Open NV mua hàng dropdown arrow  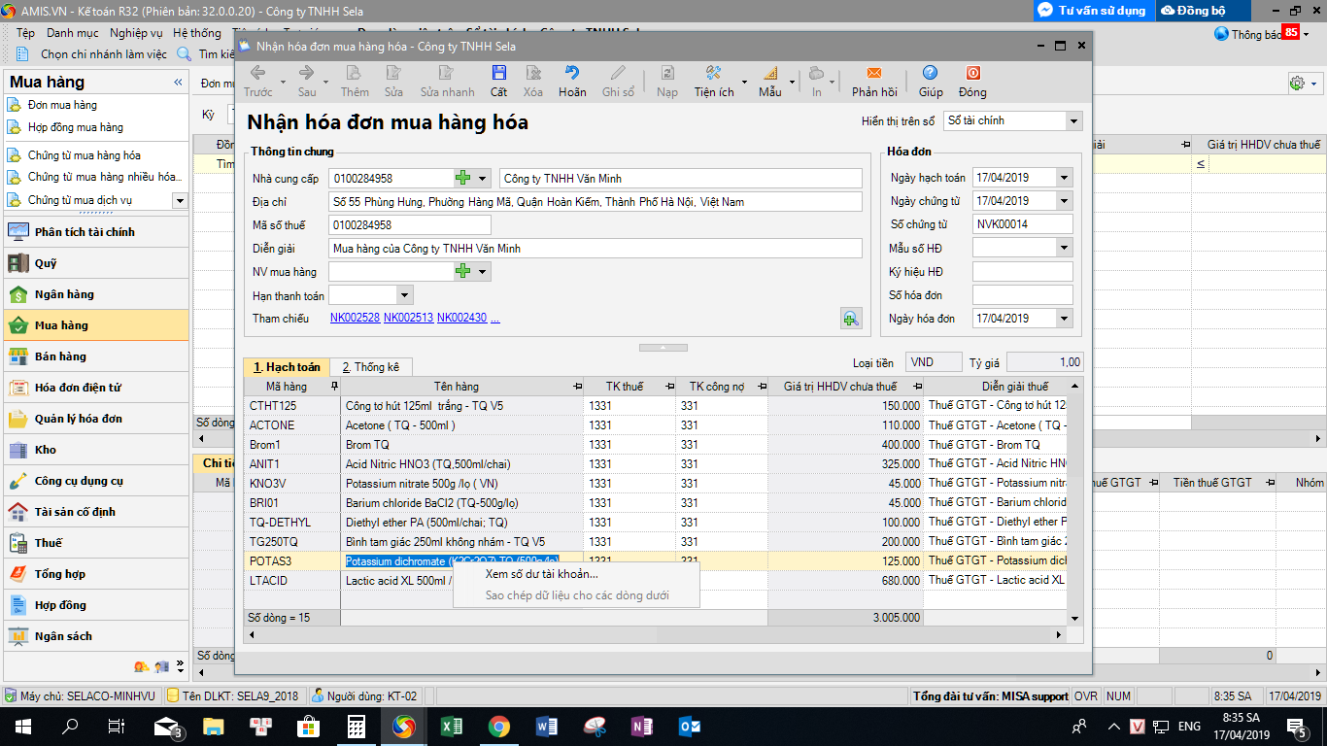coord(482,272)
